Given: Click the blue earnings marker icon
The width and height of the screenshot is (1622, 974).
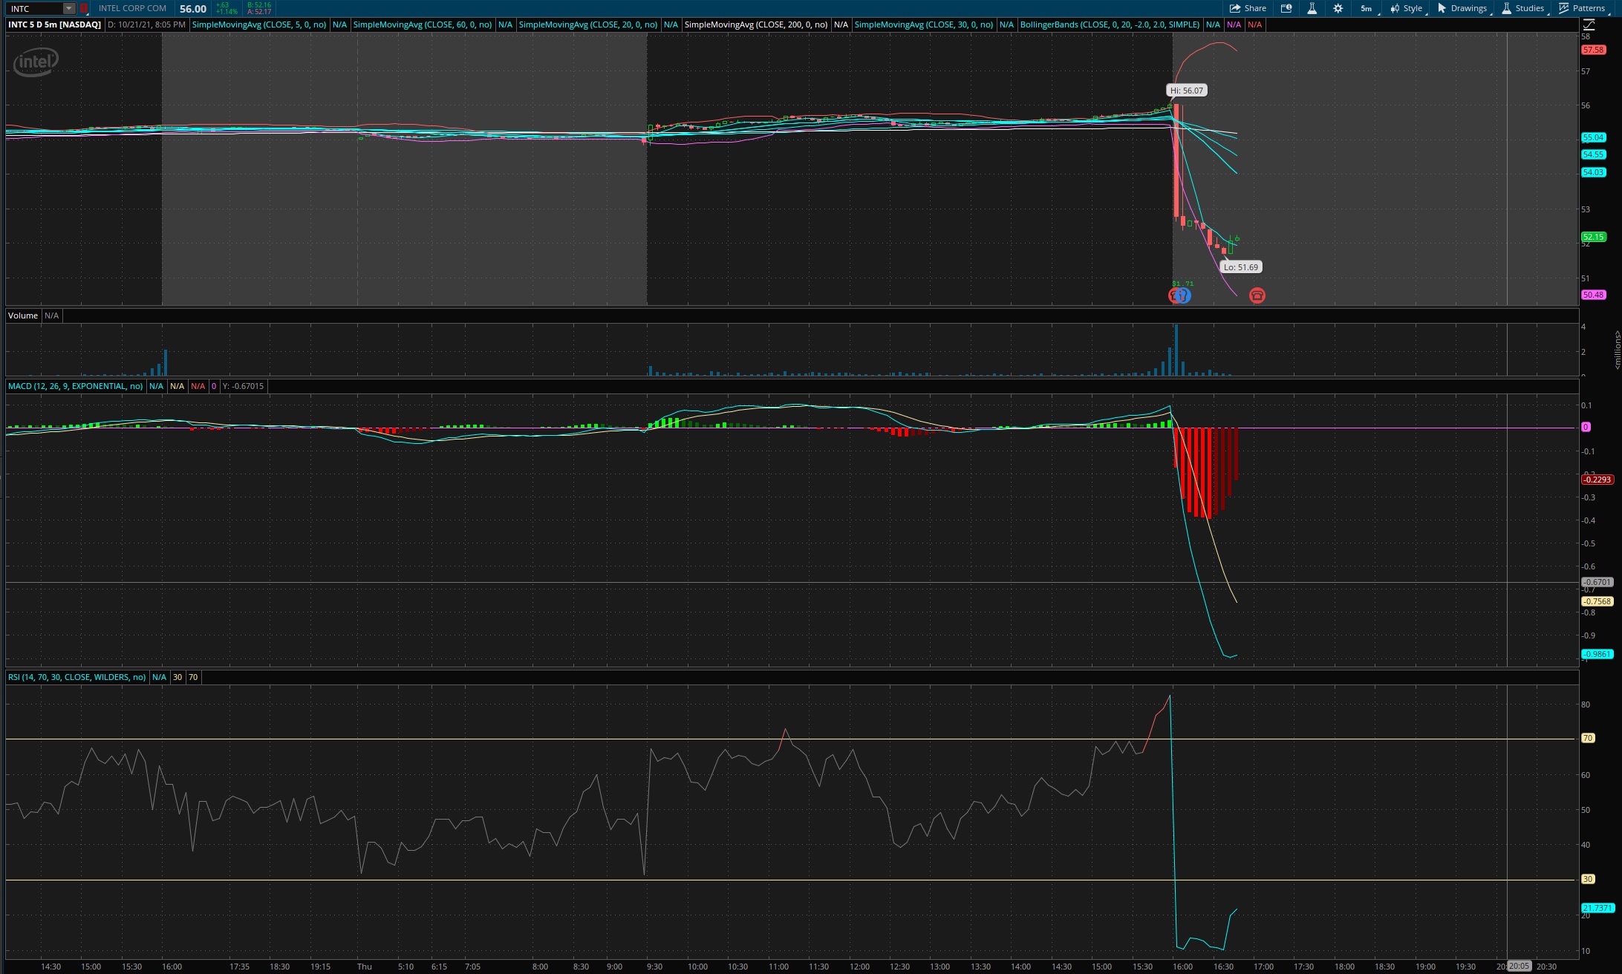Looking at the screenshot, I should click(x=1183, y=295).
